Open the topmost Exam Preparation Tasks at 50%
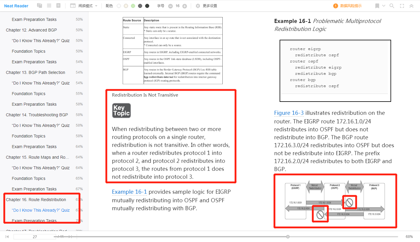 pyautogui.click(x=34, y=19)
